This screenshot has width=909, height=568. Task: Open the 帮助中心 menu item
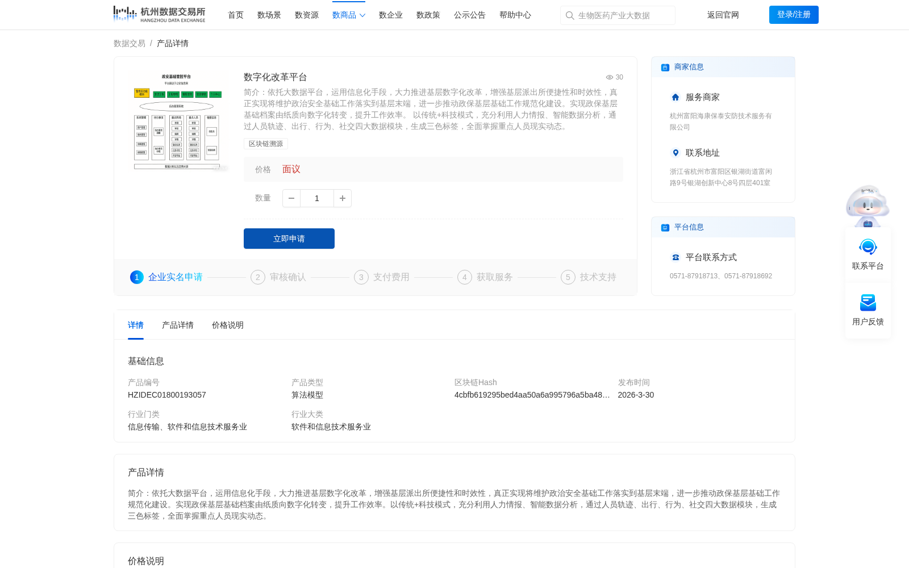pos(515,15)
